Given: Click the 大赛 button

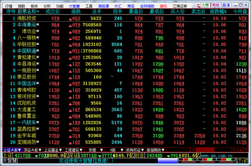Looking at the screenshot, I should 205,5.
